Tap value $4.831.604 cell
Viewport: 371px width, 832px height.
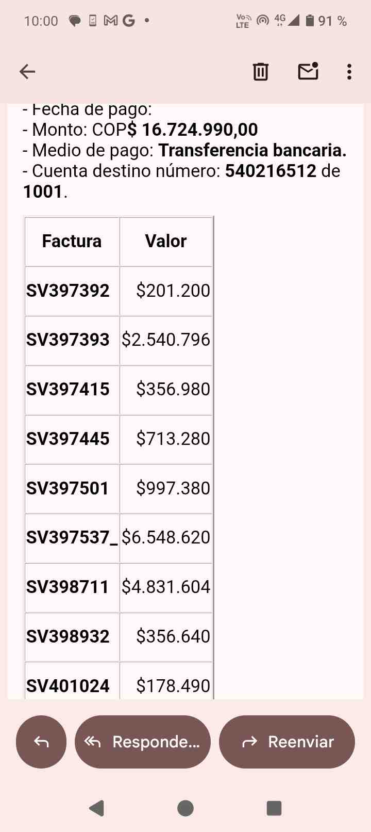[166, 588]
